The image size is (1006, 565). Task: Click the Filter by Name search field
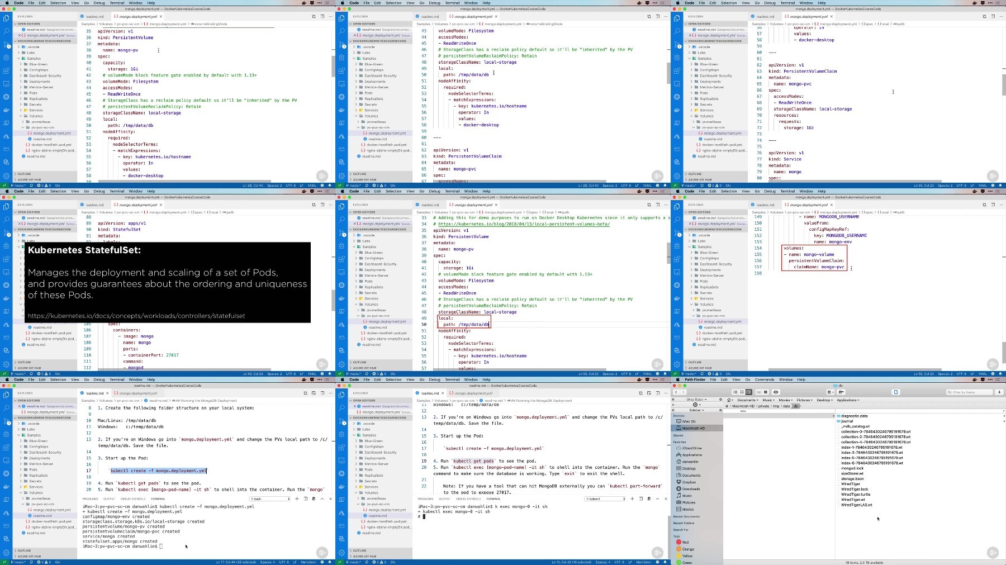click(970, 392)
